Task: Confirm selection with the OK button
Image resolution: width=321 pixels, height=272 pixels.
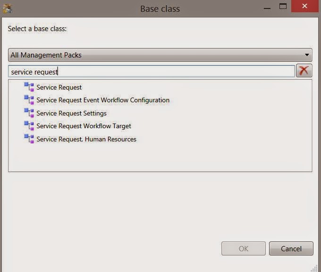Action: click(x=244, y=248)
